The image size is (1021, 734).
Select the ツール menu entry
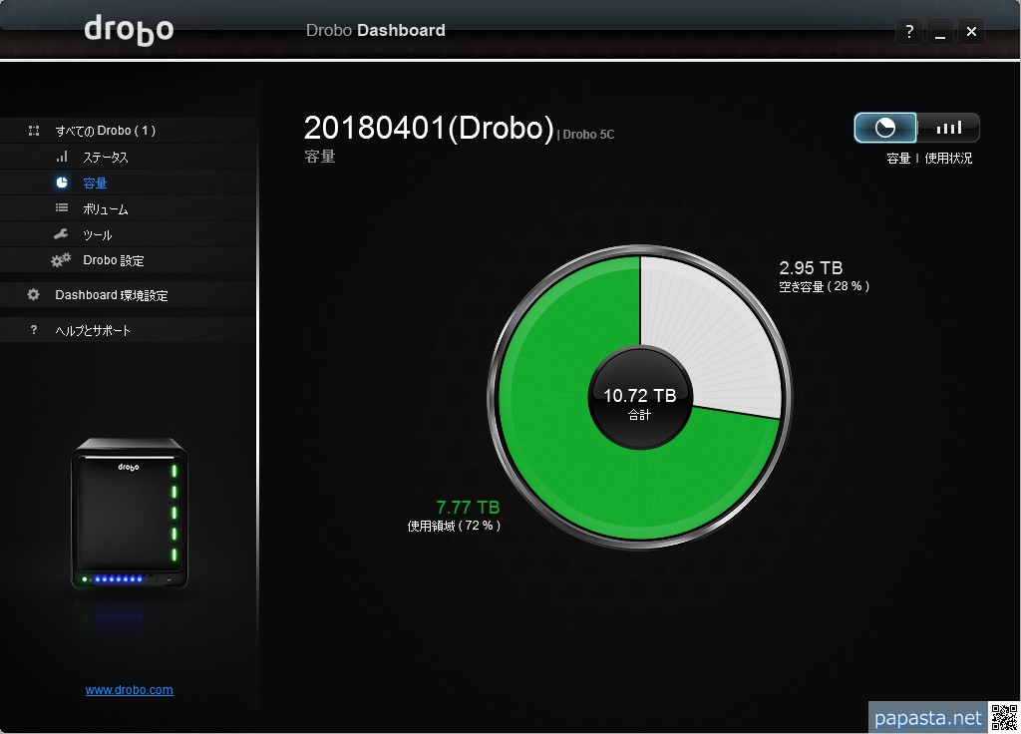coord(98,235)
